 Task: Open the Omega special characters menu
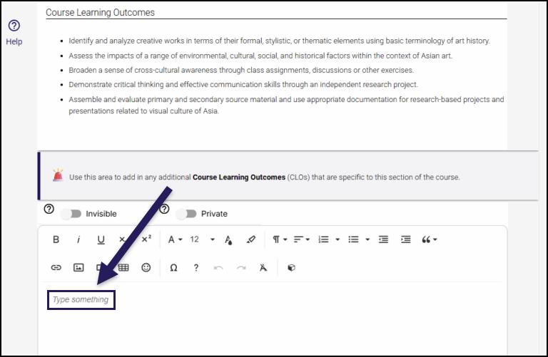pos(173,268)
